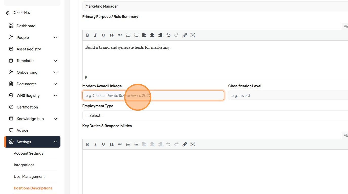Image resolution: width=348 pixels, height=194 pixels.
Task: Insert bulleted list in Key Duties editor
Action: [x=128, y=145]
